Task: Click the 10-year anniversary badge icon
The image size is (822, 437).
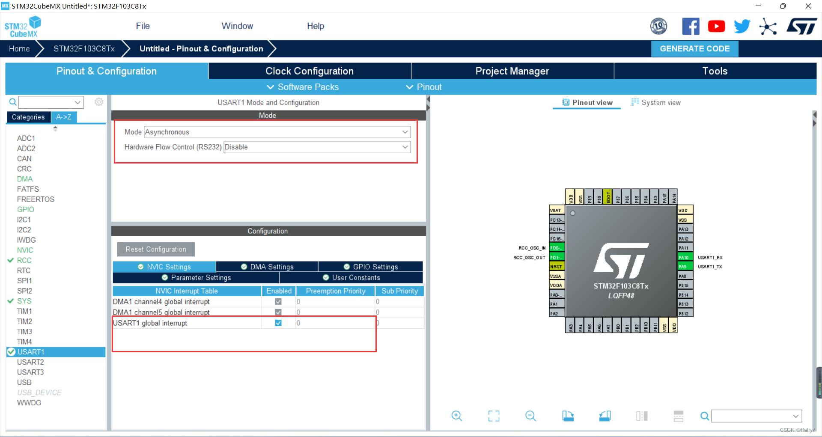Action: pyautogui.click(x=658, y=27)
